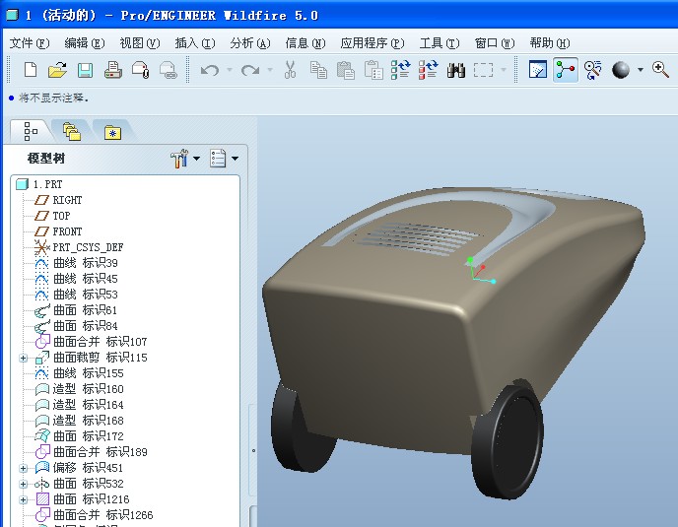Image resolution: width=678 pixels, height=527 pixels.
Task: Click the New file icon
Action: (31, 70)
